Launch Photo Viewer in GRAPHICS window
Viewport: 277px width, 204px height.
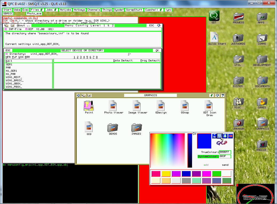(x=113, y=105)
